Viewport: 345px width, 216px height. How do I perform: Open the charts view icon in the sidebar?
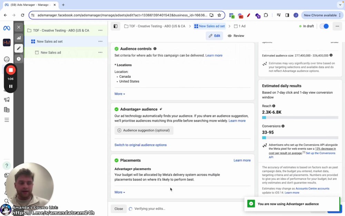19,38
